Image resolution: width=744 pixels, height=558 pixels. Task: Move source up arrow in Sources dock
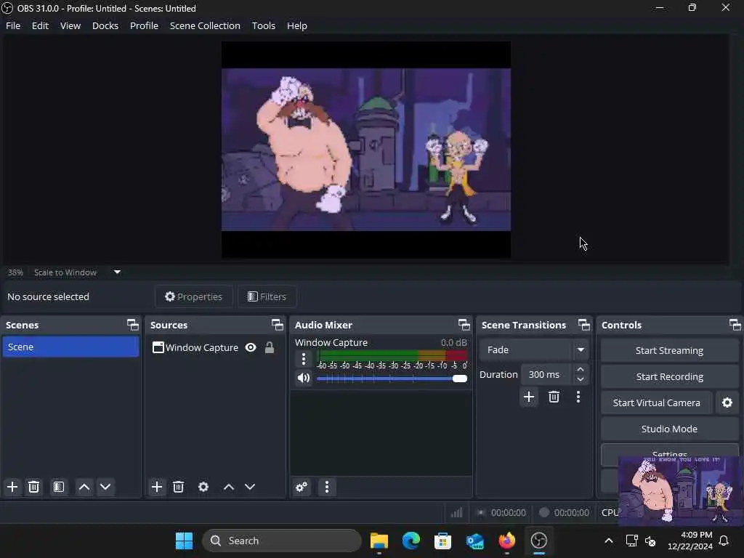coord(229,487)
